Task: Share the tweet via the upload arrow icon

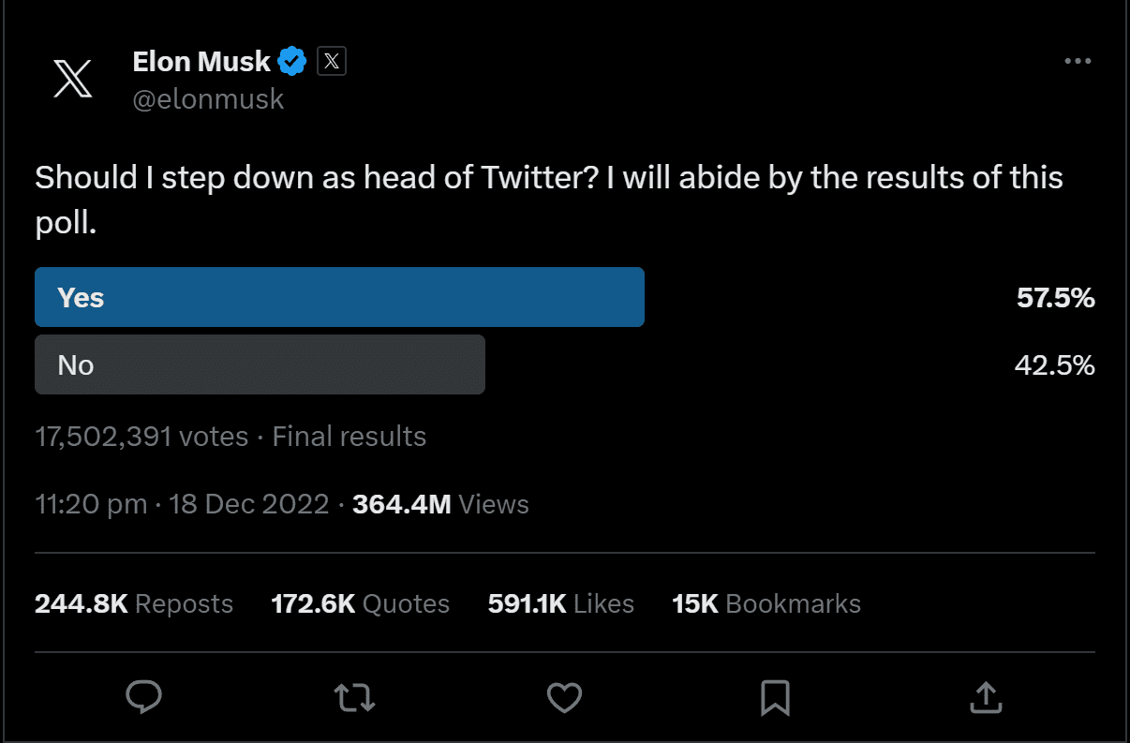Action: (985, 697)
